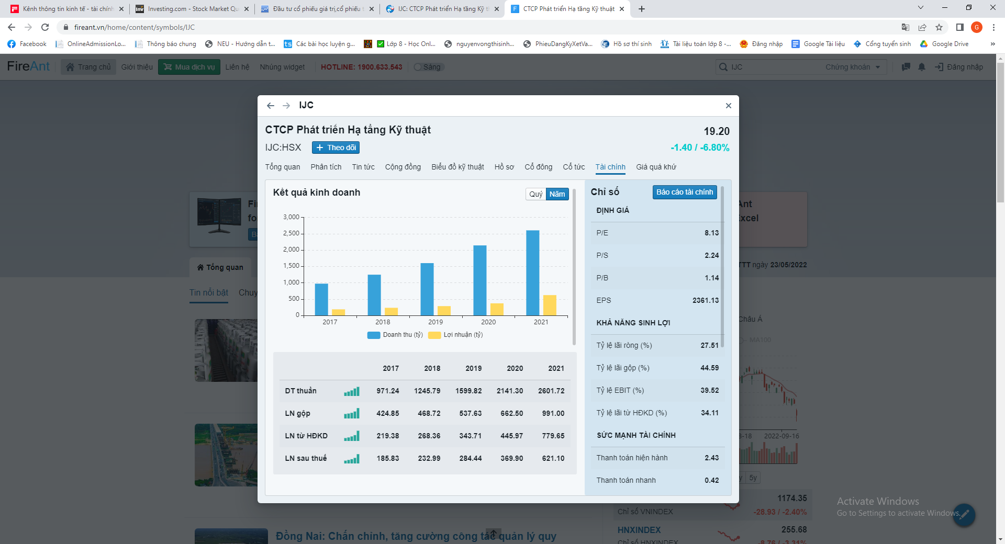Open the Cộng đồng tab
The height and width of the screenshot is (544, 1005).
click(403, 167)
